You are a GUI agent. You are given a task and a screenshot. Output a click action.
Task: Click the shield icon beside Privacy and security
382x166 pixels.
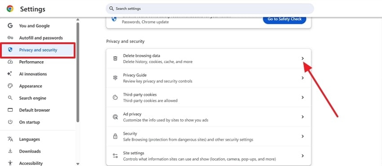10,50
